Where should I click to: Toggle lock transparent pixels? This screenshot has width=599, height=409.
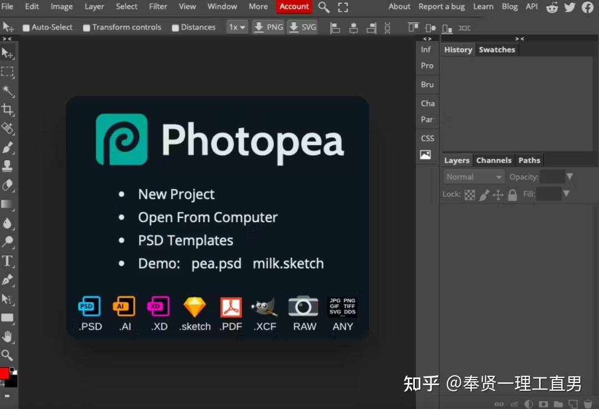[470, 195]
